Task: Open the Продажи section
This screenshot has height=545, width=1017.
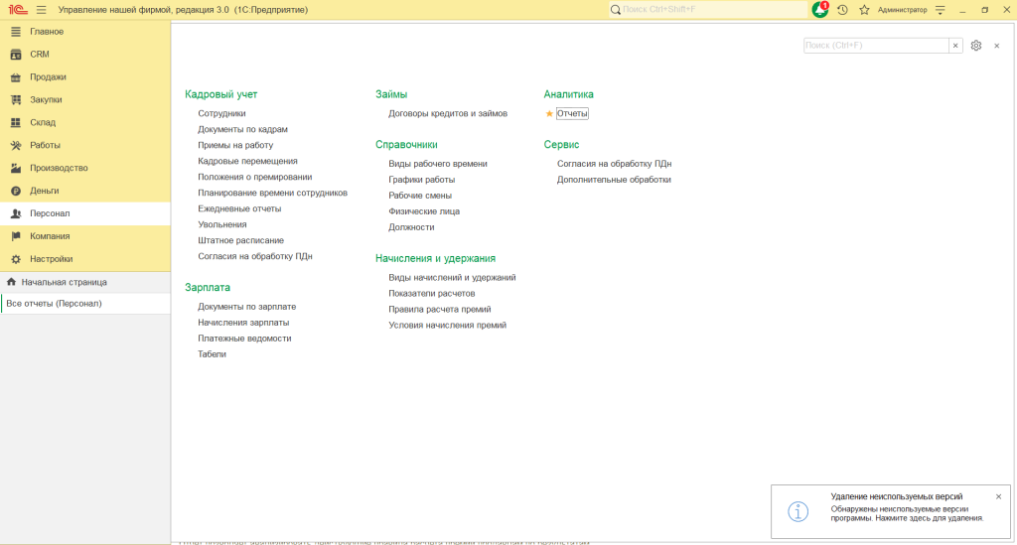Action: point(48,77)
